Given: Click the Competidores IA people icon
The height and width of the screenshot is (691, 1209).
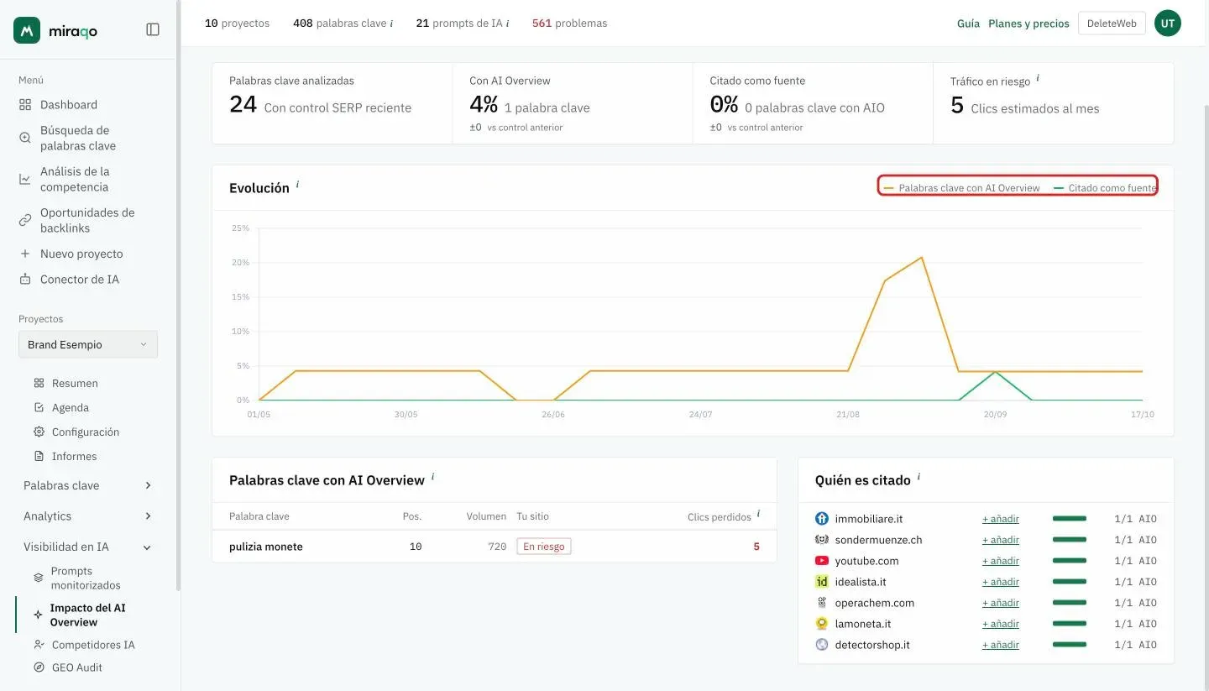Looking at the screenshot, I should click(x=39, y=645).
